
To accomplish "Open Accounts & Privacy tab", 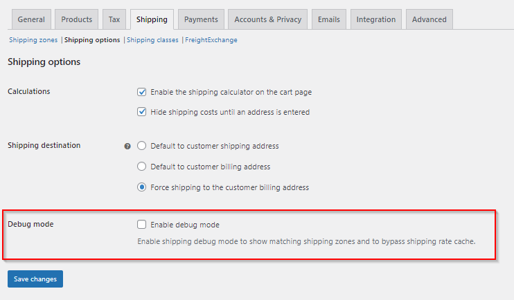I will pos(269,19).
